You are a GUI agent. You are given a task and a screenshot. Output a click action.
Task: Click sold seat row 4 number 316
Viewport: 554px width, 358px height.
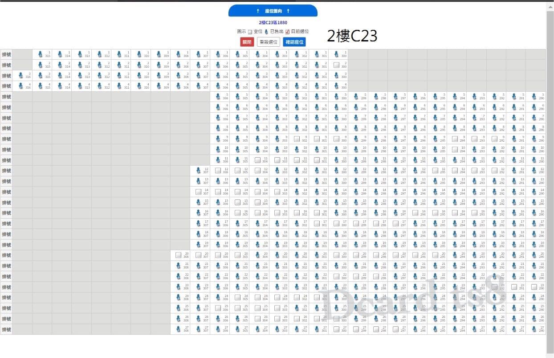click(x=21, y=86)
